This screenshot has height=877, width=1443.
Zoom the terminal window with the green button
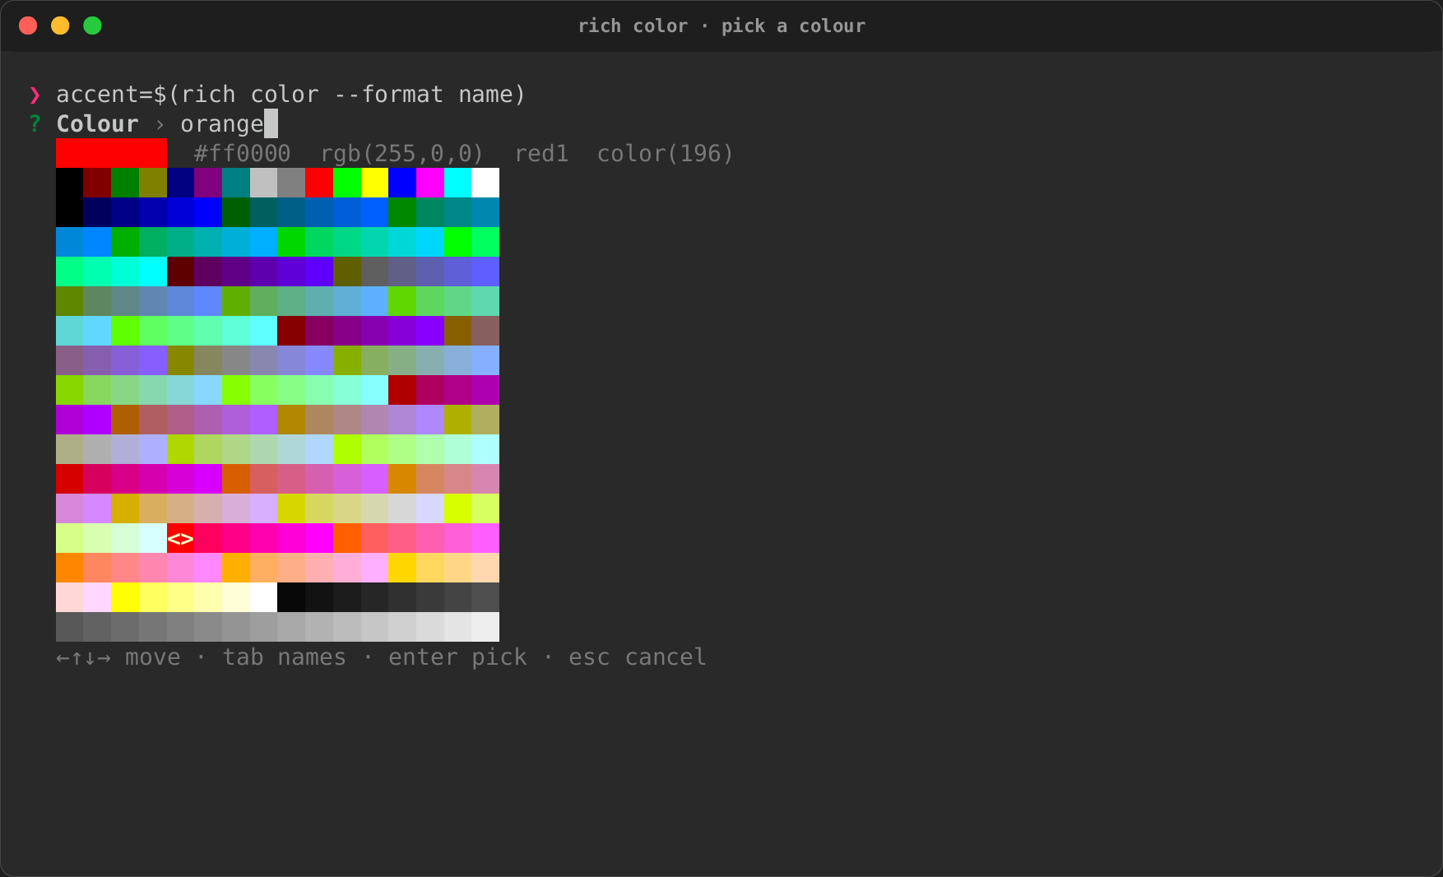tap(92, 26)
